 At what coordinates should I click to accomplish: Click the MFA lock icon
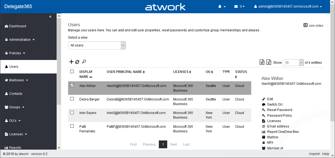(x=263, y=143)
